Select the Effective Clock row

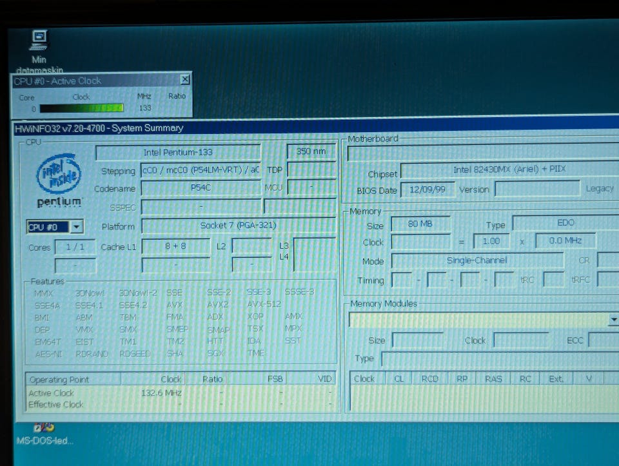click(x=182, y=404)
